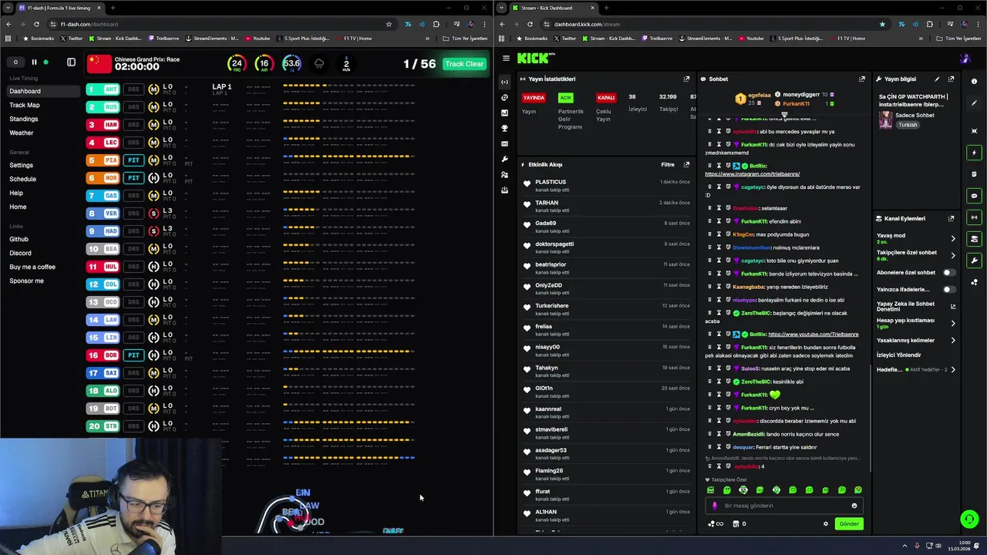Pop out the Yayın İstatistikleri panel

click(686, 79)
